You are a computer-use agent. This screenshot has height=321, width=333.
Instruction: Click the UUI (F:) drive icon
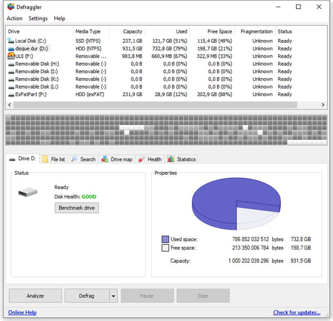click(11, 56)
